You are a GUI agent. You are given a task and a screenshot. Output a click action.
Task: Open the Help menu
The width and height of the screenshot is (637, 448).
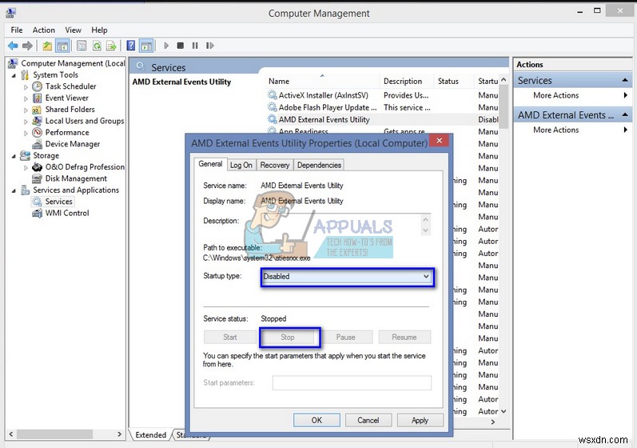[99, 30]
